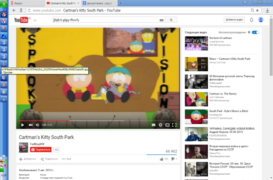Viewport: 273px width, 180px height.
Task: Open YouTube guide hamburger menu
Action: click(35, 20)
